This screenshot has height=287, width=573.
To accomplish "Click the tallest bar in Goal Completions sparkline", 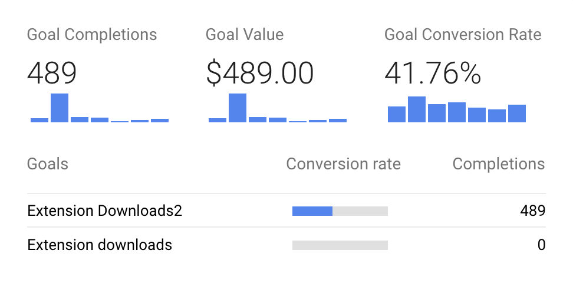I will [60, 108].
